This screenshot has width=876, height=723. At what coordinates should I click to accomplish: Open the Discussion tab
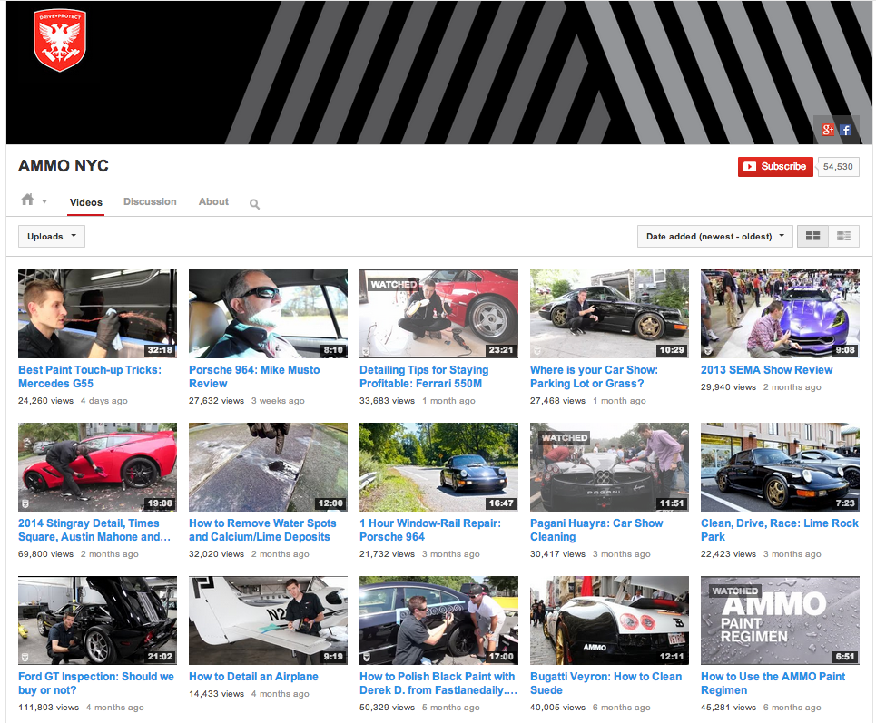(150, 201)
